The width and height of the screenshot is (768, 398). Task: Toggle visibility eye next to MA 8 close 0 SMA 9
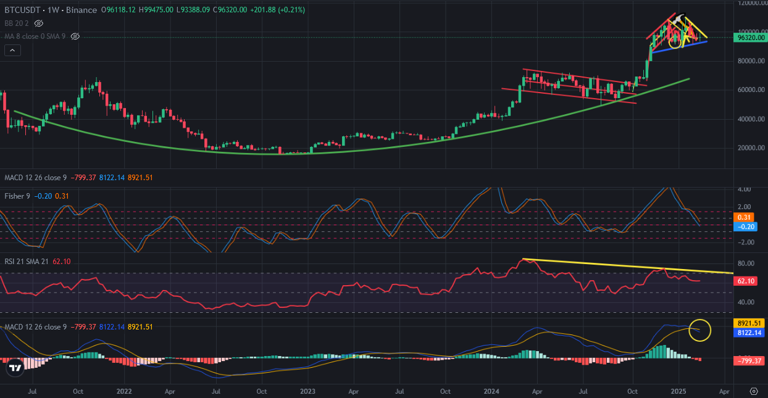[75, 36]
